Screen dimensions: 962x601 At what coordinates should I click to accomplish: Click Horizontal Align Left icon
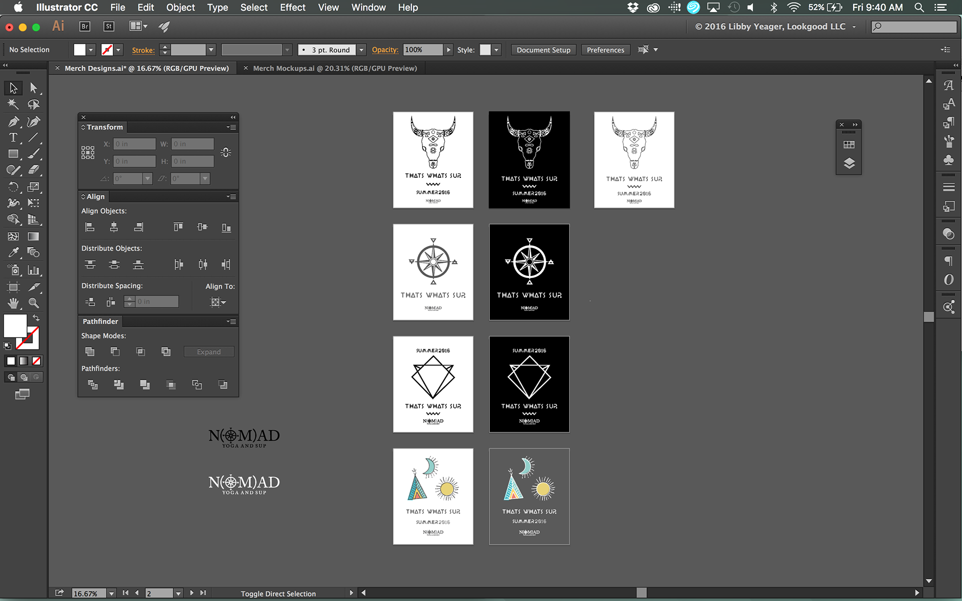pyautogui.click(x=90, y=227)
